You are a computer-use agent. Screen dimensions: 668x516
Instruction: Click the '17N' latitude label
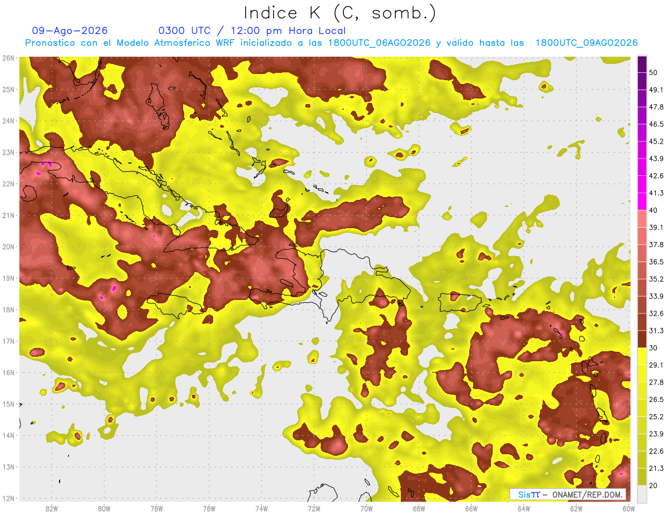pyautogui.click(x=8, y=341)
